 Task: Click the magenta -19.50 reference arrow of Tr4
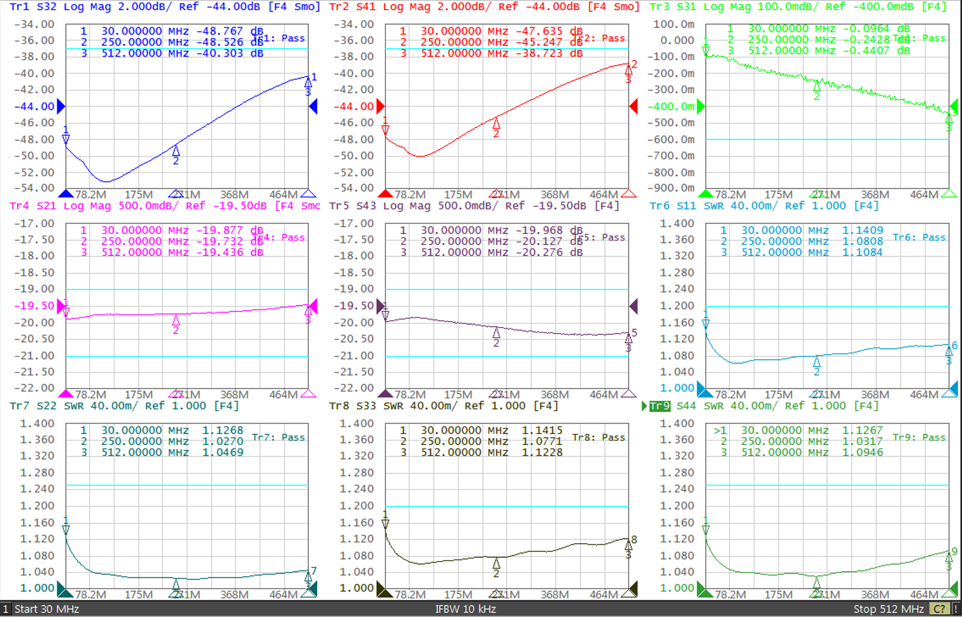click(x=62, y=306)
